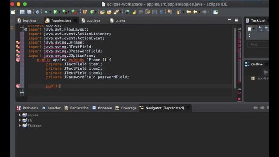Click the pink overview ruler error marker at bottom
This screenshot has width=279, height=157.
point(239,99)
